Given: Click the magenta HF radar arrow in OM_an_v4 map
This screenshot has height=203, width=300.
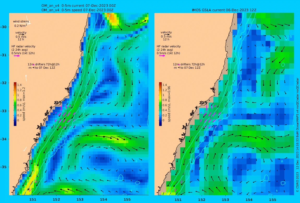Looking at the screenshot, I should pos(17,56).
